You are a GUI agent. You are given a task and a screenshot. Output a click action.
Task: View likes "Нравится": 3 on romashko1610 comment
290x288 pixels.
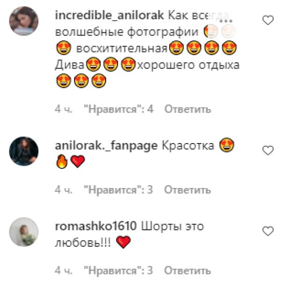pyautogui.click(x=118, y=271)
